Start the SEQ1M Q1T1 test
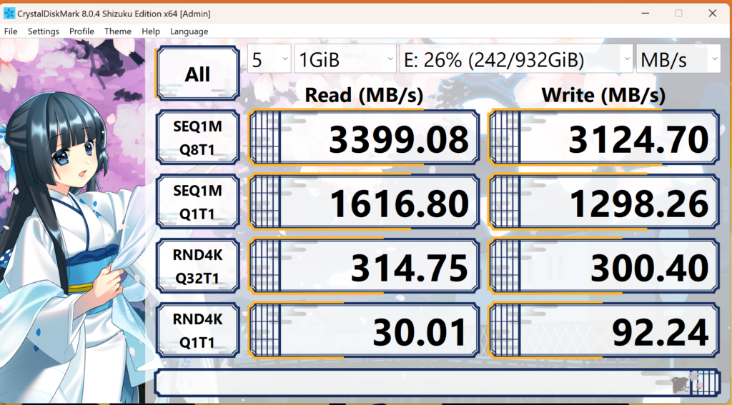The height and width of the screenshot is (405, 732). (197, 202)
